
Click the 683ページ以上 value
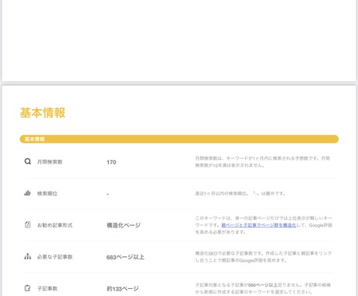(x=125, y=257)
